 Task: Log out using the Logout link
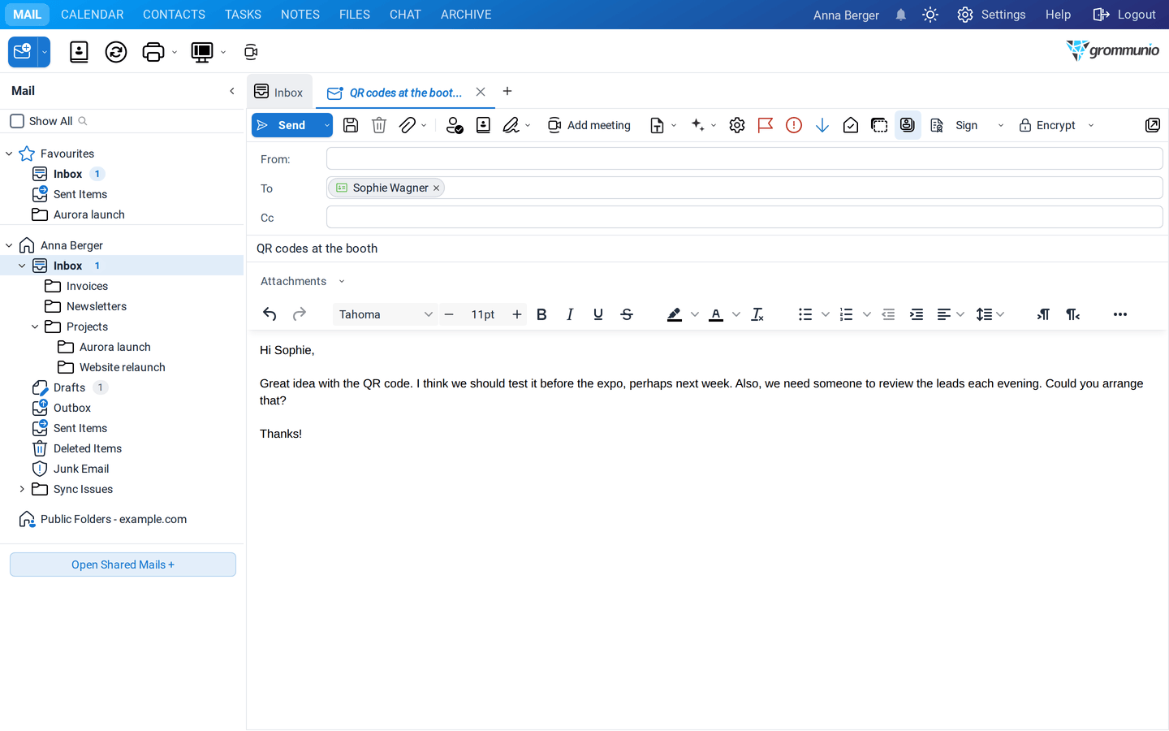coord(1124,15)
